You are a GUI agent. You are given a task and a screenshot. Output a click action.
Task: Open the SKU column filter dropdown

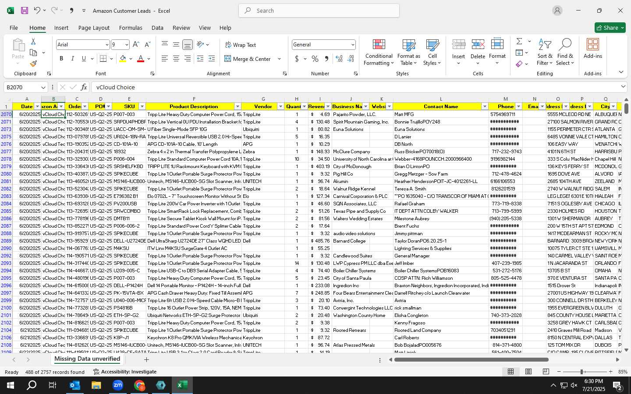click(x=142, y=106)
